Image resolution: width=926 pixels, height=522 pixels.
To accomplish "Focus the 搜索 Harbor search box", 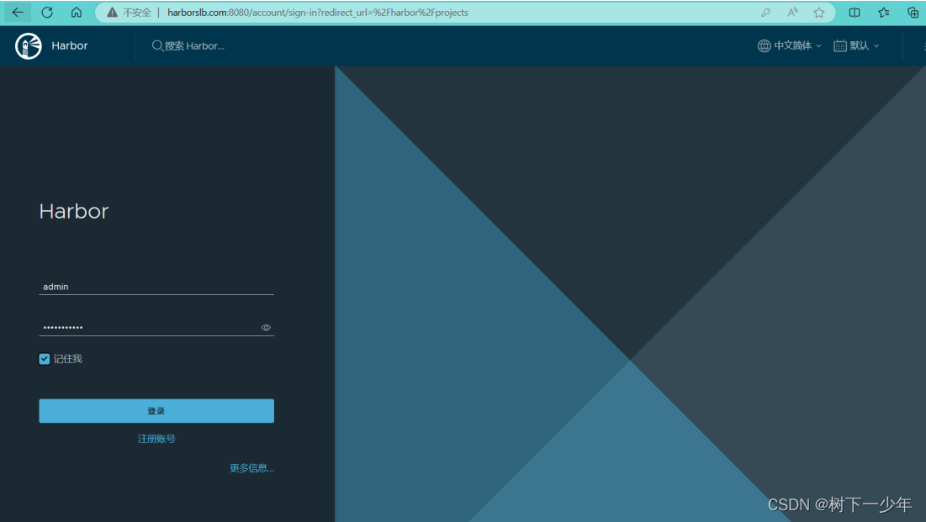I will [x=194, y=45].
